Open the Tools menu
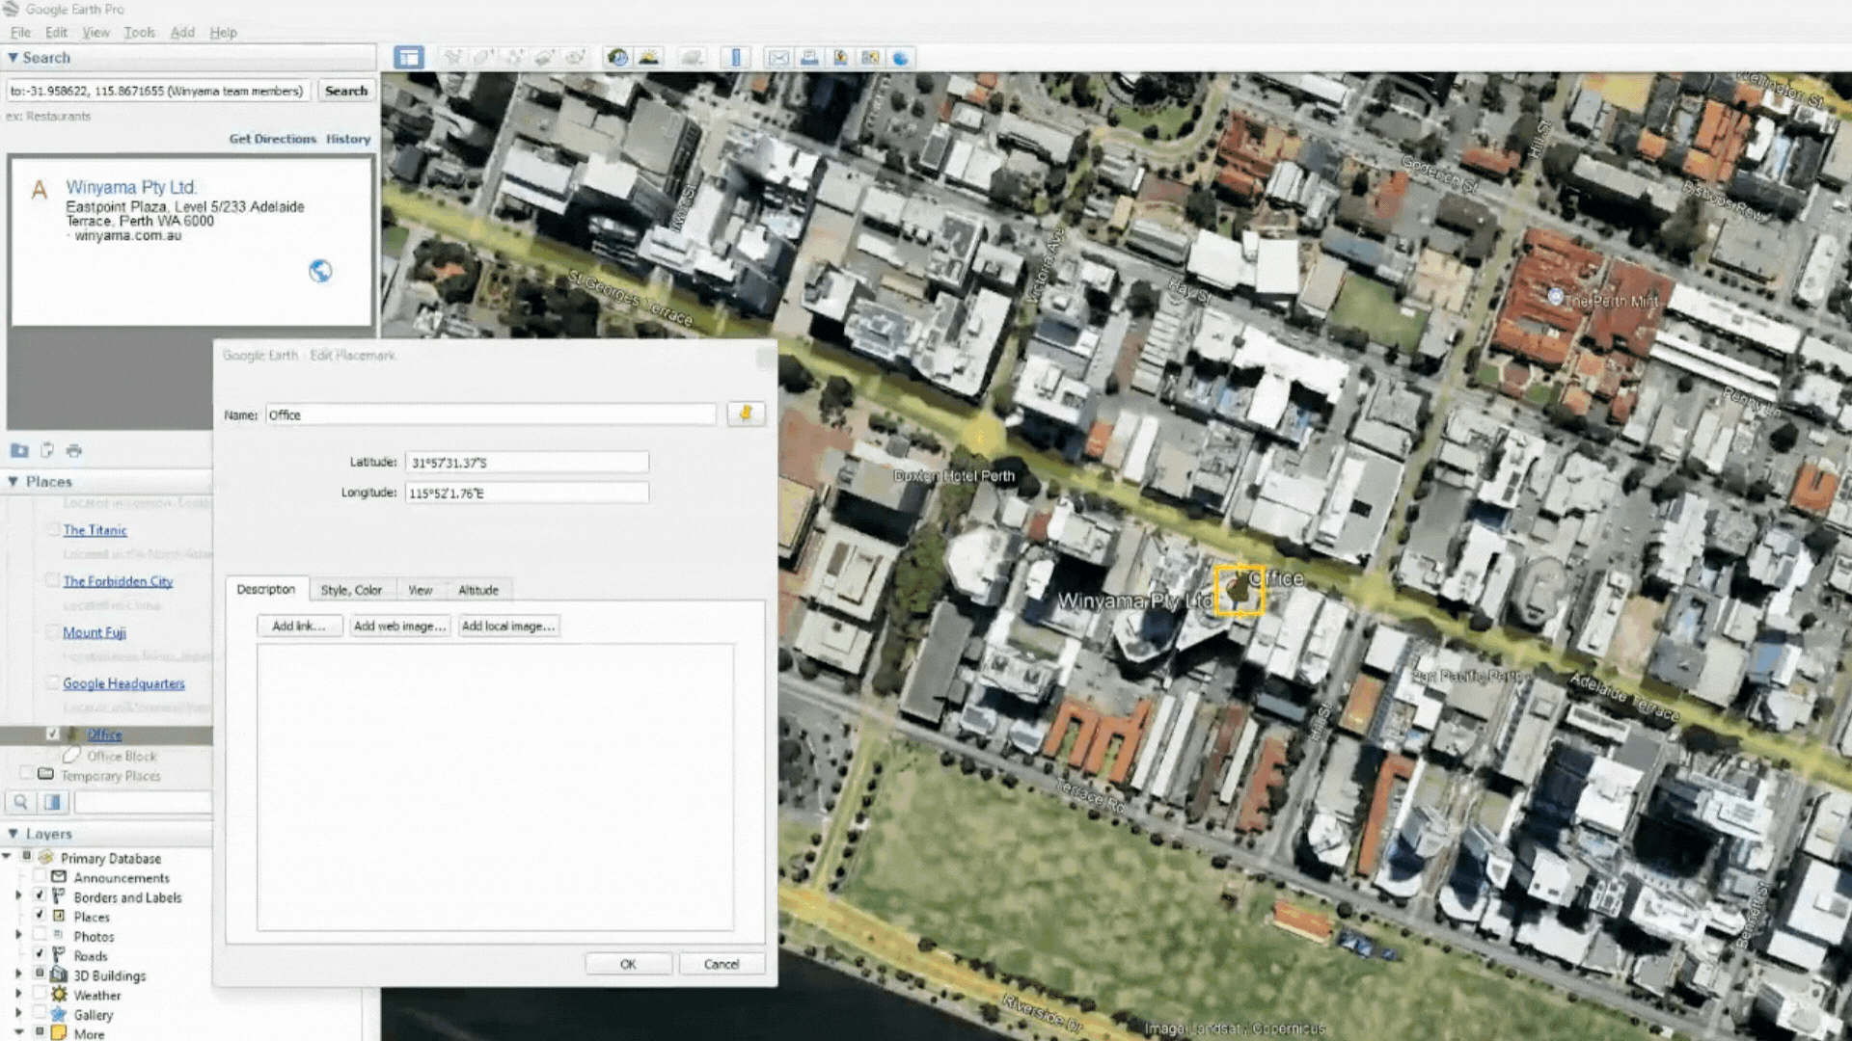This screenshot has width=1852, height=1041. point(139,32)
